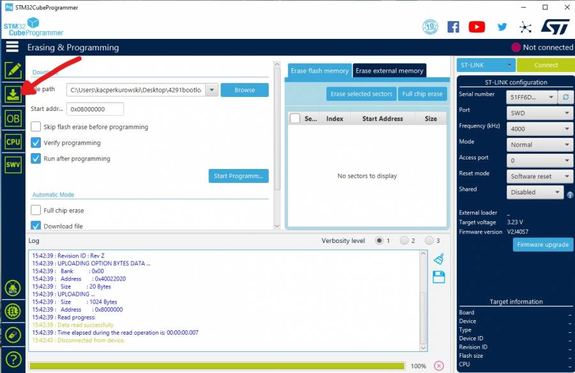The width and height of the screenshot is (575, 373).
Task: Open the YouTube icon link
Action: (477, 27)
